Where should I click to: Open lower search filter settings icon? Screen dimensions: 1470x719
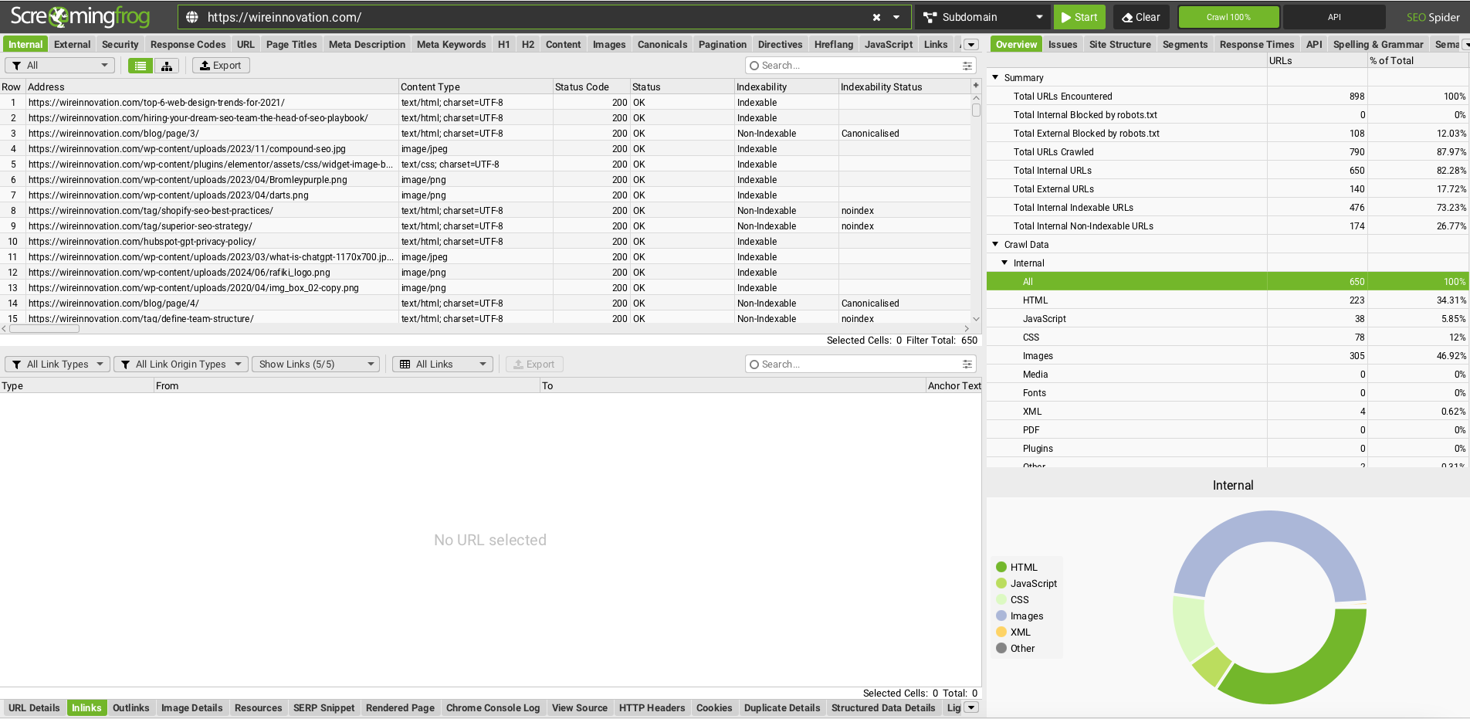[x=967, y=365]
